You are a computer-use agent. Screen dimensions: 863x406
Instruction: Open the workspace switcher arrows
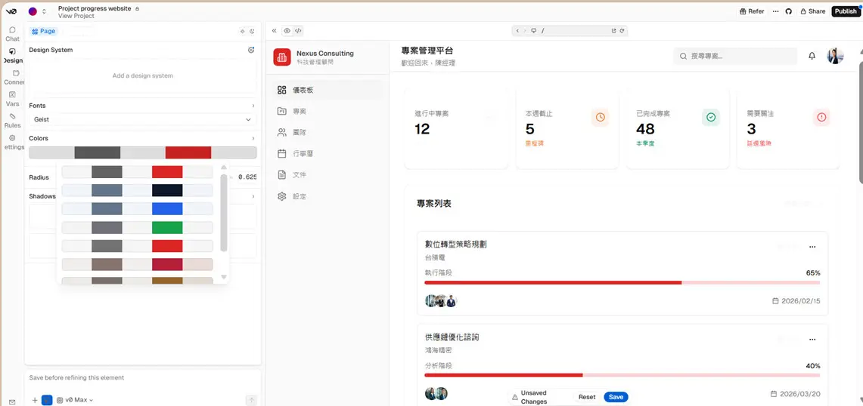click(44, 11)
